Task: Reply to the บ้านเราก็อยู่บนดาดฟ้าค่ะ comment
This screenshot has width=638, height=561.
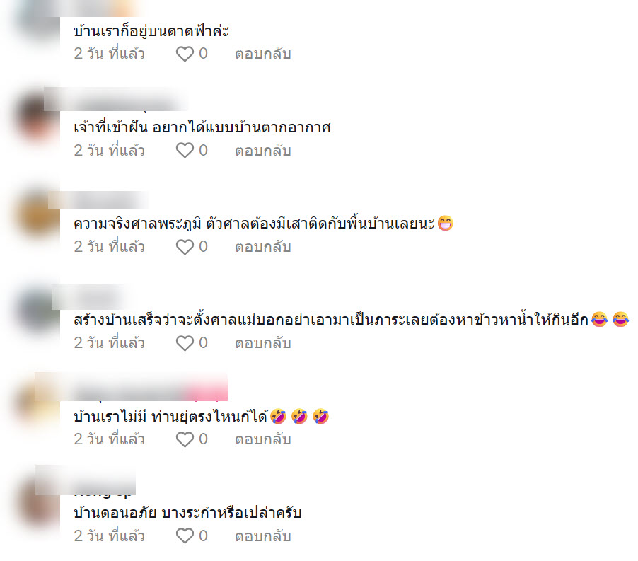Action: [263, 54]
